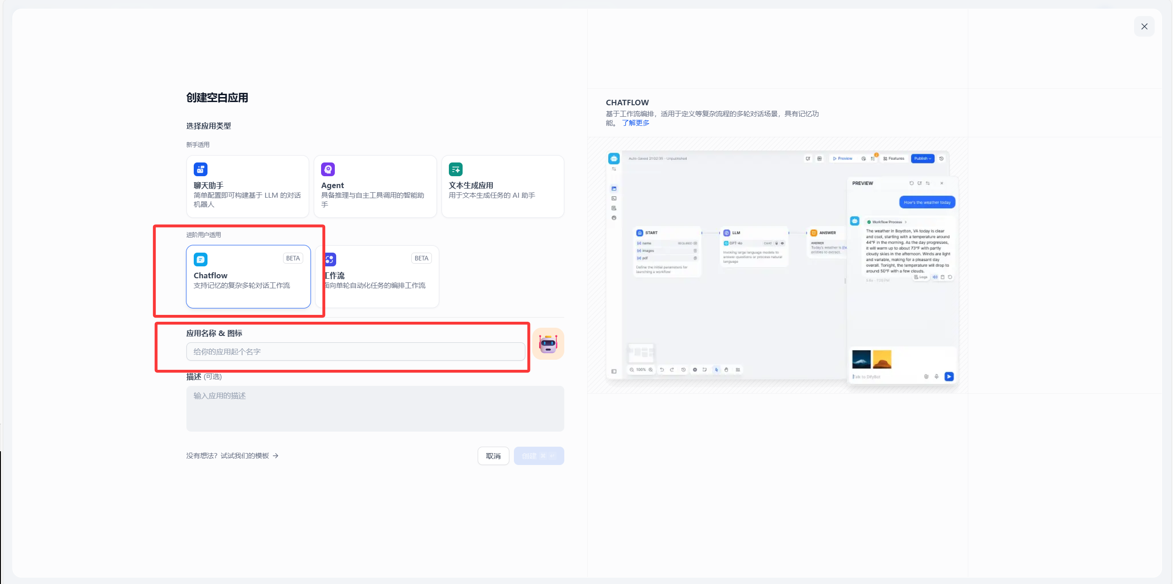Click the 取消 cancel button
The height and width of the screenshot is (584, 1173).
tap(493, 455)
